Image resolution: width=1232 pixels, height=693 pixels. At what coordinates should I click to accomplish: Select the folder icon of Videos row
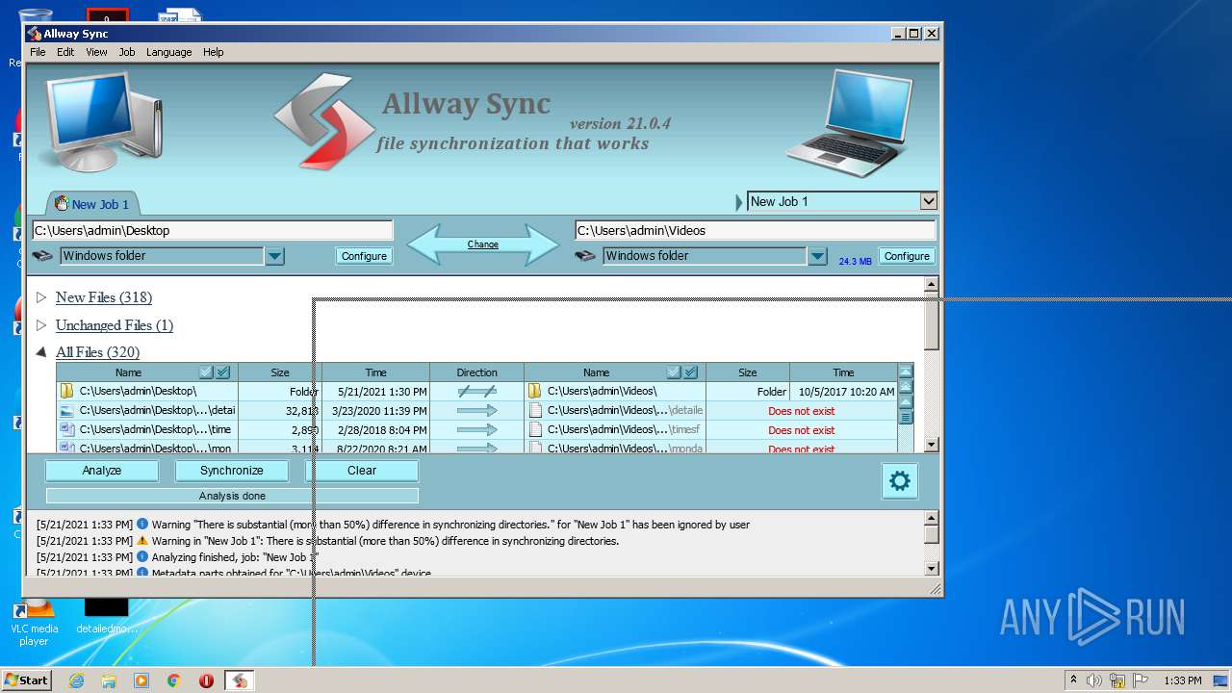[534, 391]
